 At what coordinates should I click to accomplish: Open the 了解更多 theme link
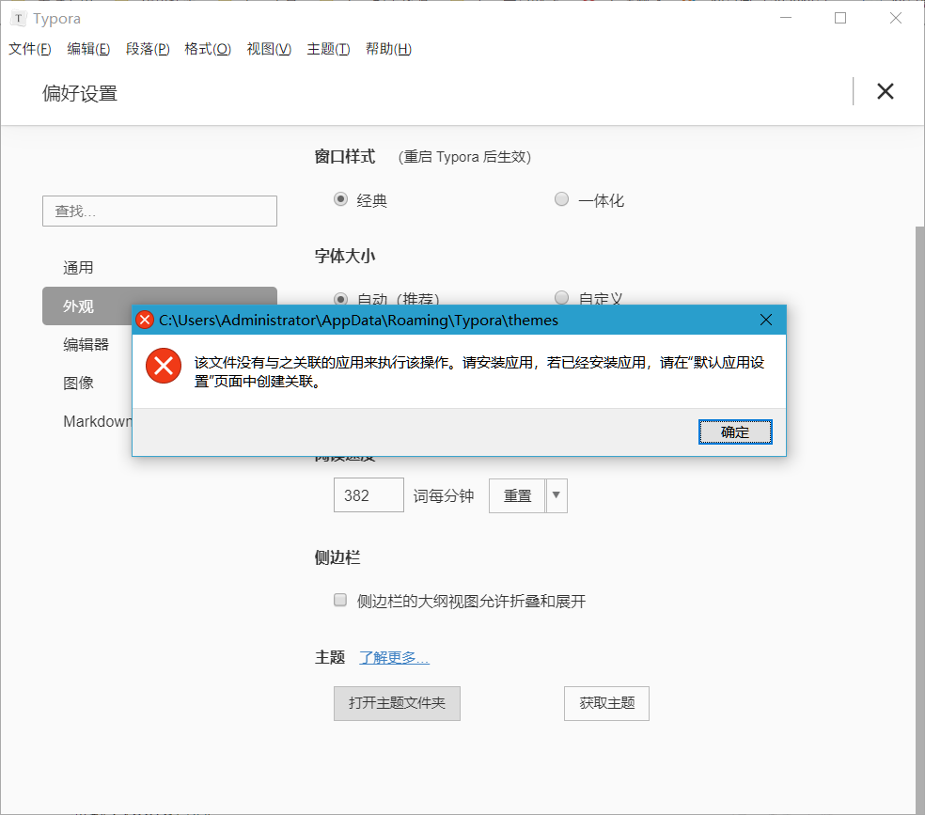pos(394,657)
